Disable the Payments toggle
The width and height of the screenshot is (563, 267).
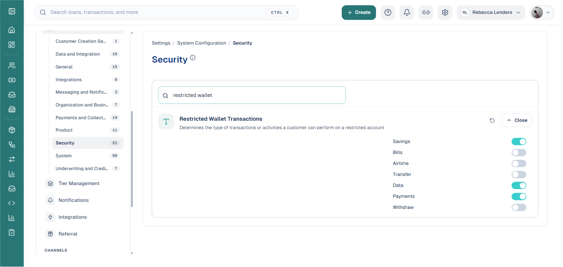519,196
